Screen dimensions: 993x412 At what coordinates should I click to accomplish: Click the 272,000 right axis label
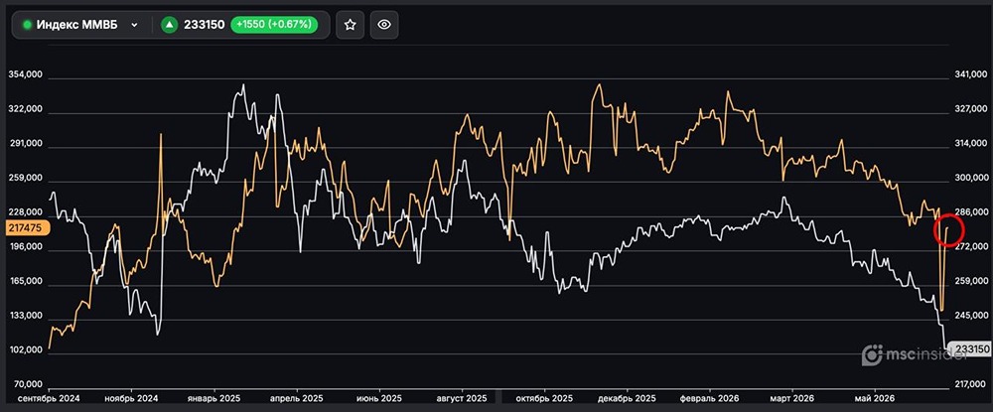[971, 247]
